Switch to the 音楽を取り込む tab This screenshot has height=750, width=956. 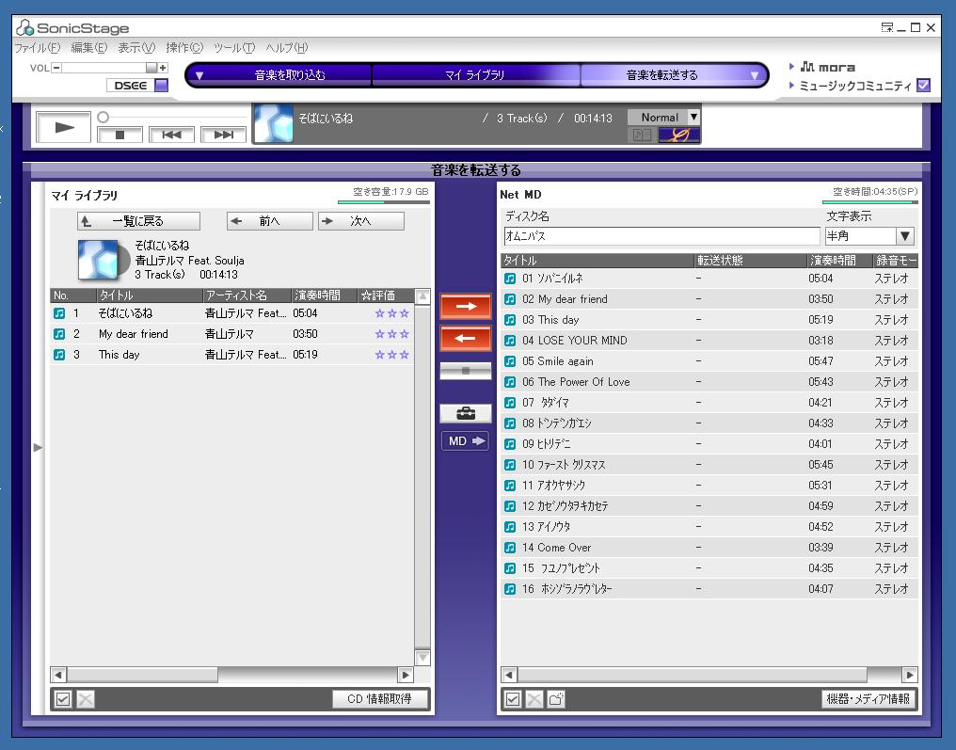290,75
